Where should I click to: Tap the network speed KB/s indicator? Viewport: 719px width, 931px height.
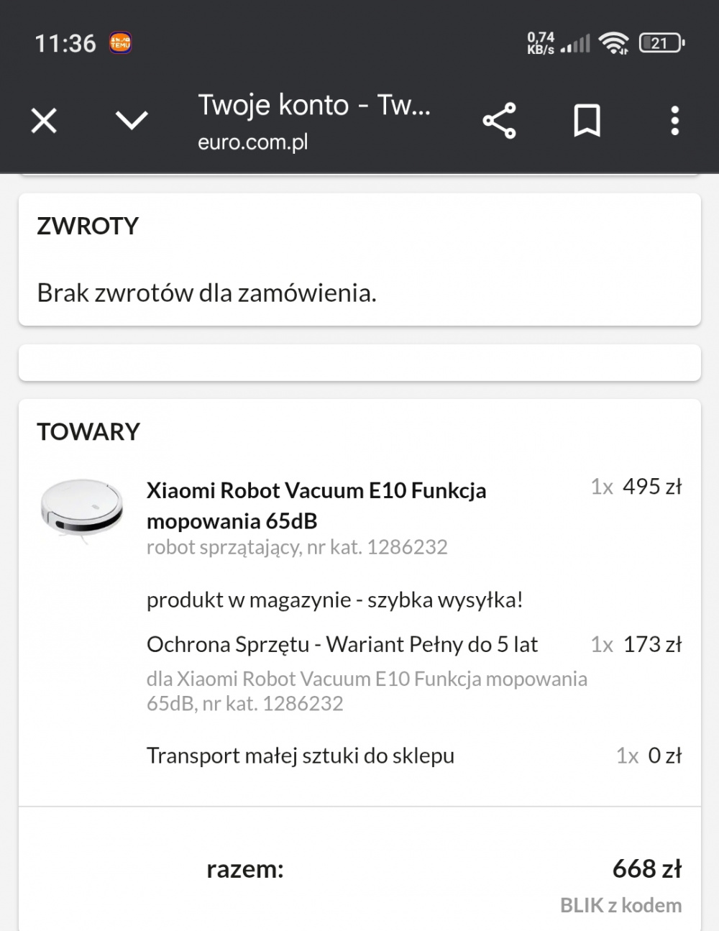pos(541,43)
